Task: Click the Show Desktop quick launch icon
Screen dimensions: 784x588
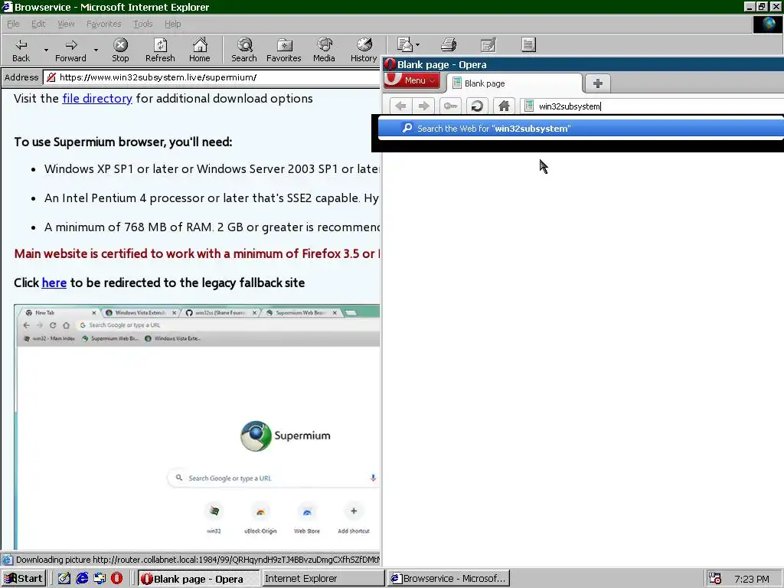Action: point(64,579)
